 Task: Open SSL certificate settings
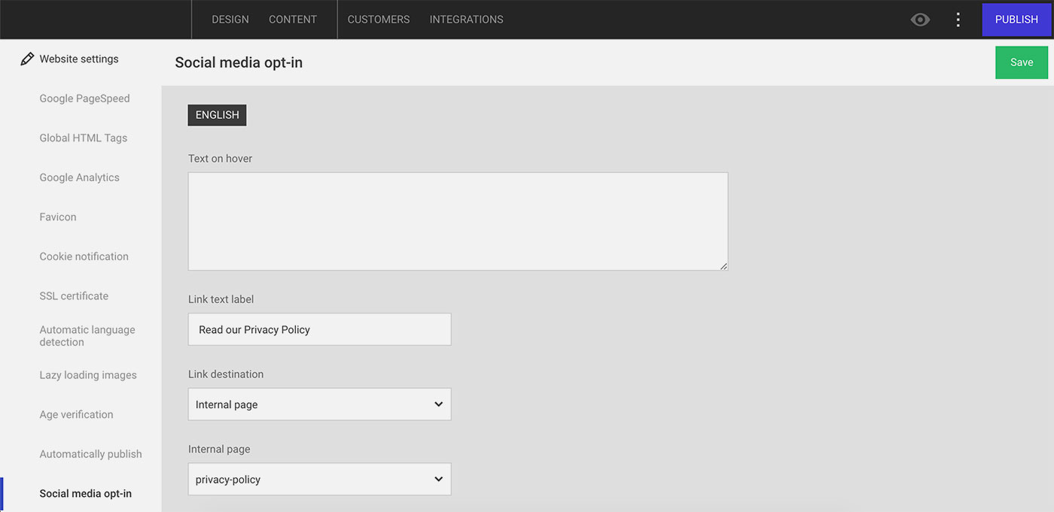tap(74, 295)
